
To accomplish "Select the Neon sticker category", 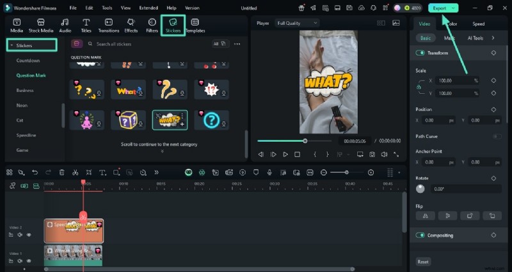I will click(22, 105).
